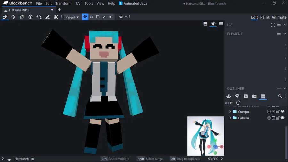Maximize the UV panel fullscreen icon
Screen dimensions: 288x162
click(273, 25)
